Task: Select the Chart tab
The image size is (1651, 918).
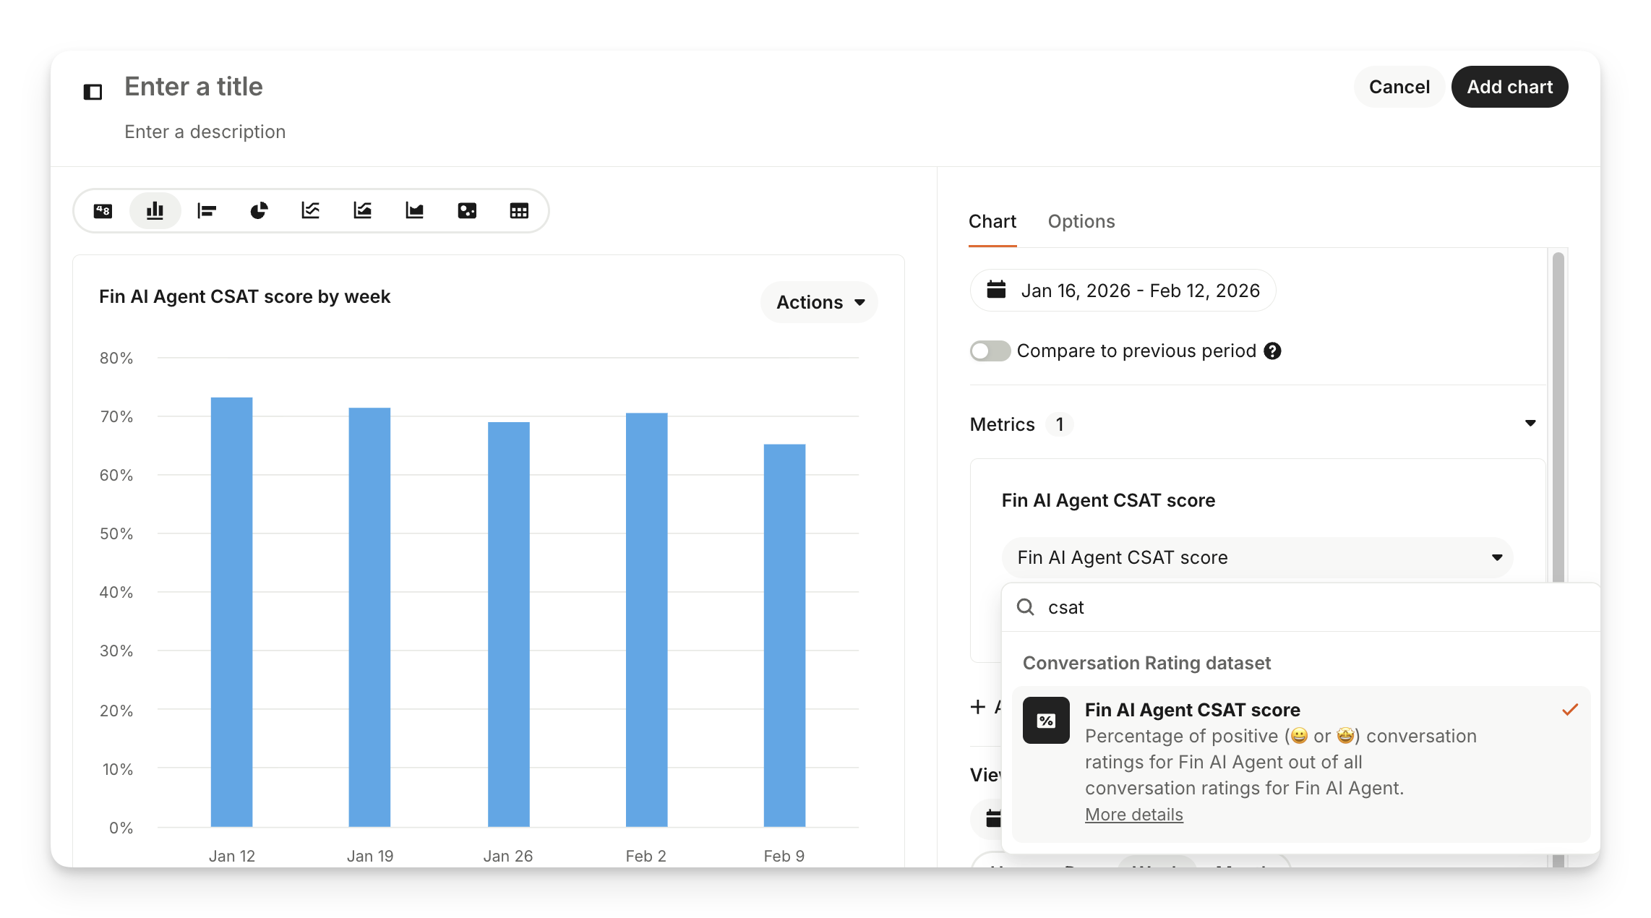Action: pos(992,221)
